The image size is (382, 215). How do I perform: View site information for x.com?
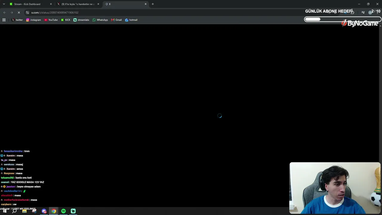[27, 13]
